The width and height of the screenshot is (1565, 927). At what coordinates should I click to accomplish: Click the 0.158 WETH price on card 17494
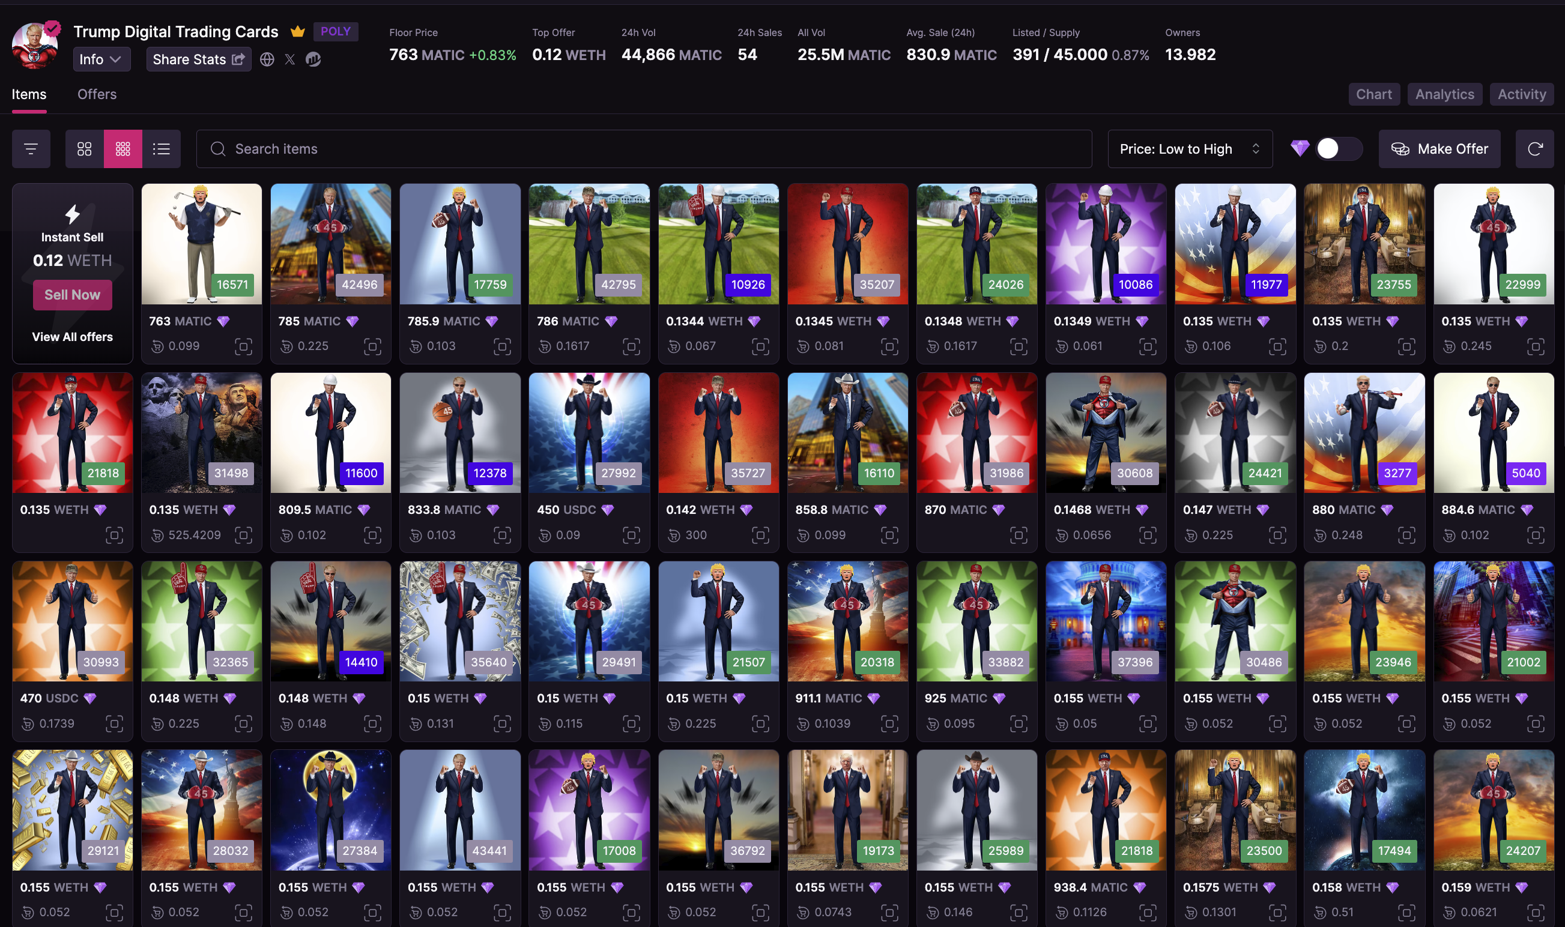tap(1346, 887)
